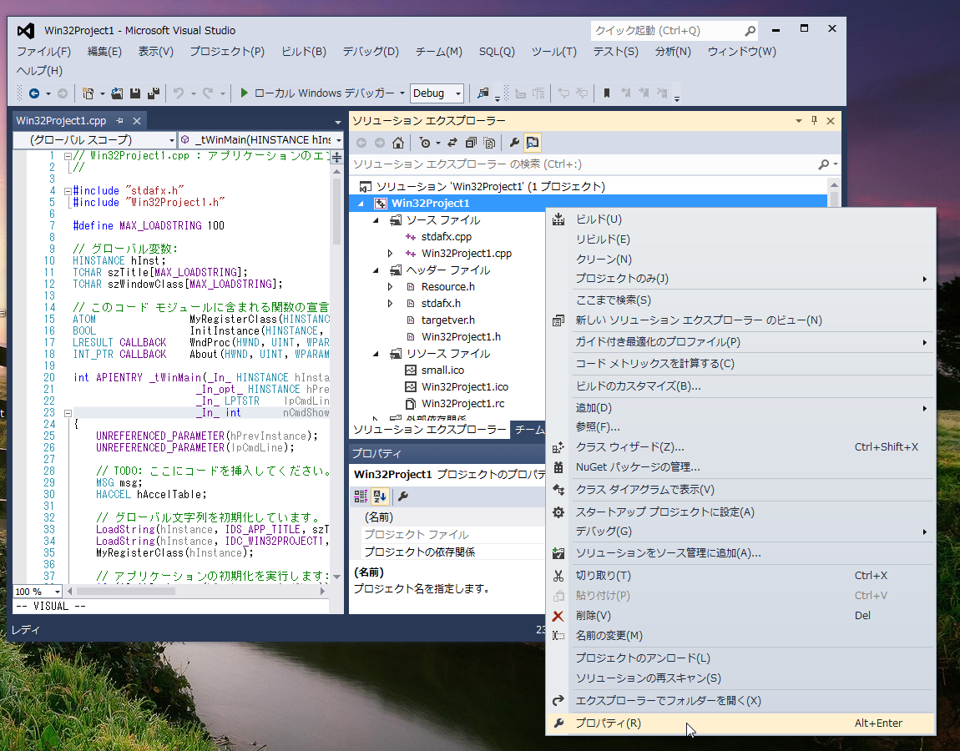This screenshot has height=751, width=960.
Task: Collapse the ソース ファイル folder
Action: point(375,219)
